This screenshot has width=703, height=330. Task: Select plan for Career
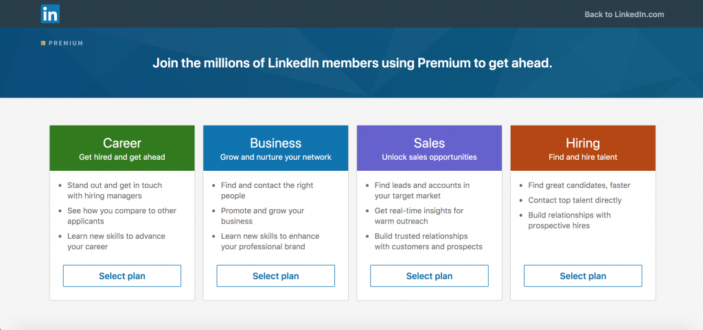pyautogui.click(x=122, y=276)
